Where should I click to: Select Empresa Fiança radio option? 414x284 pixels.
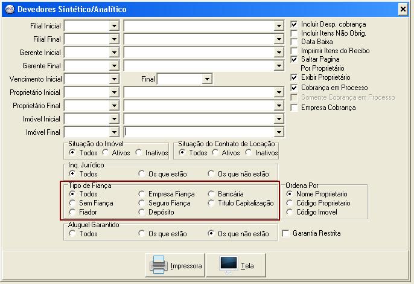(141, 194)
